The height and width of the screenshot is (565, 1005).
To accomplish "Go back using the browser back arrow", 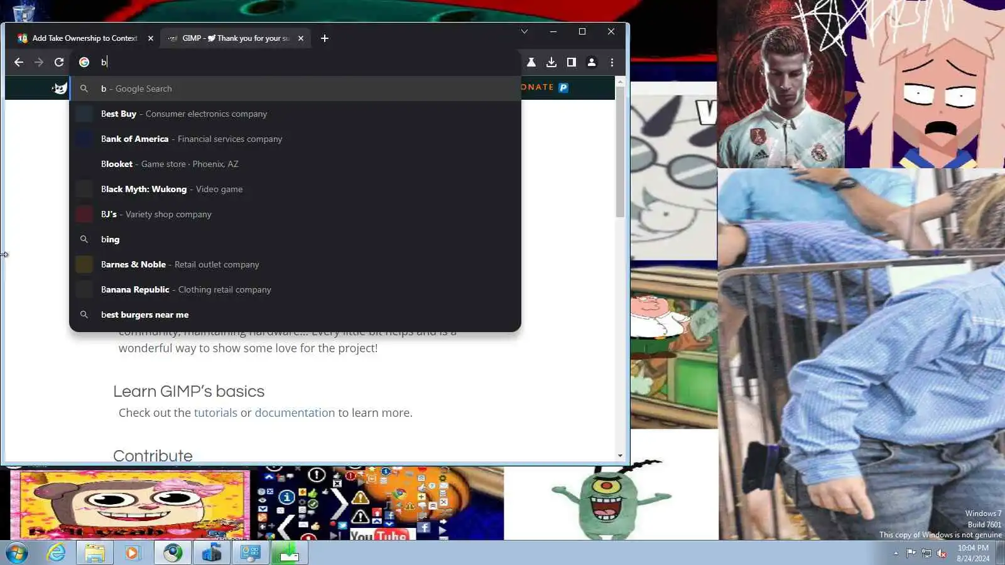I will point(19,62).
